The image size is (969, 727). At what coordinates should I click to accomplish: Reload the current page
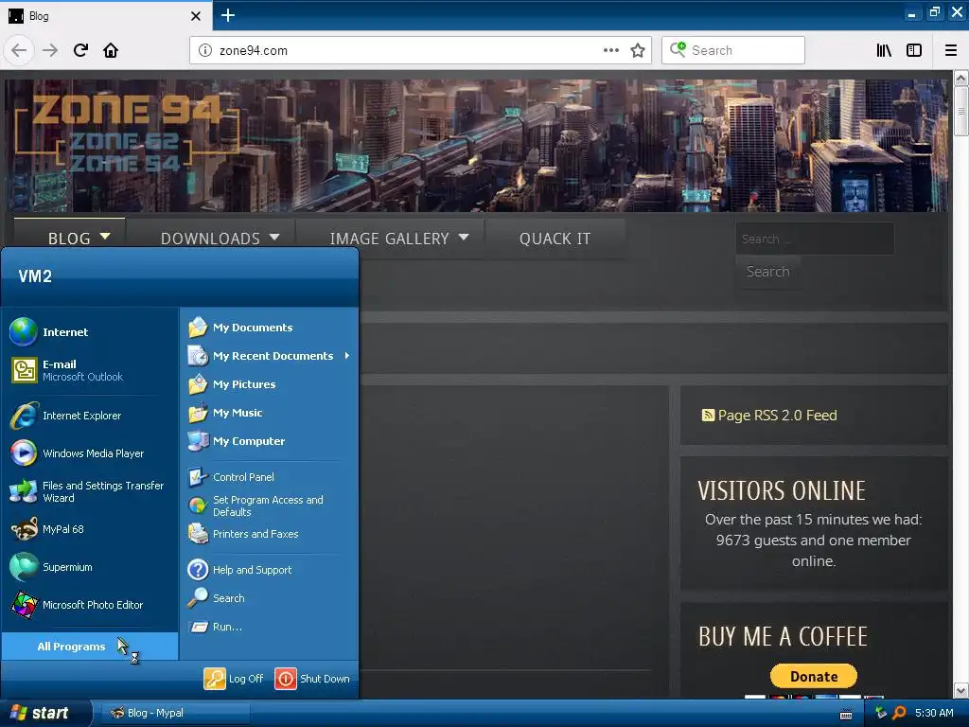tap(80, 50)
